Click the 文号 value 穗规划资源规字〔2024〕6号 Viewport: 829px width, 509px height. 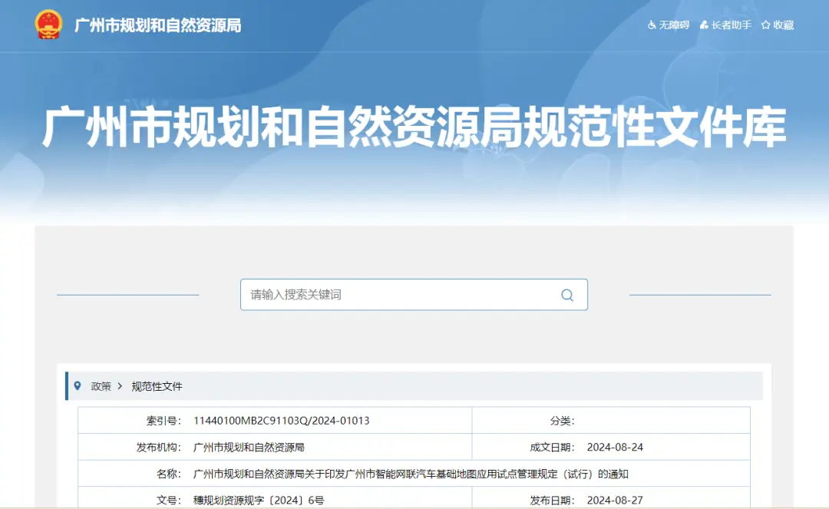[259, 500]
